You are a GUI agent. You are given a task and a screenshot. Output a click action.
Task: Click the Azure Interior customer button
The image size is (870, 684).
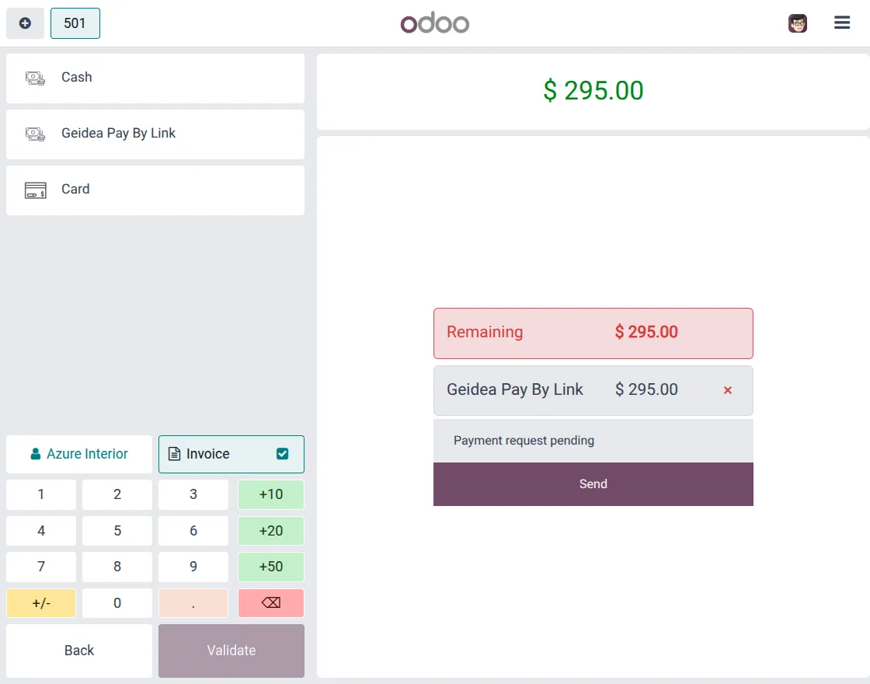79,454
